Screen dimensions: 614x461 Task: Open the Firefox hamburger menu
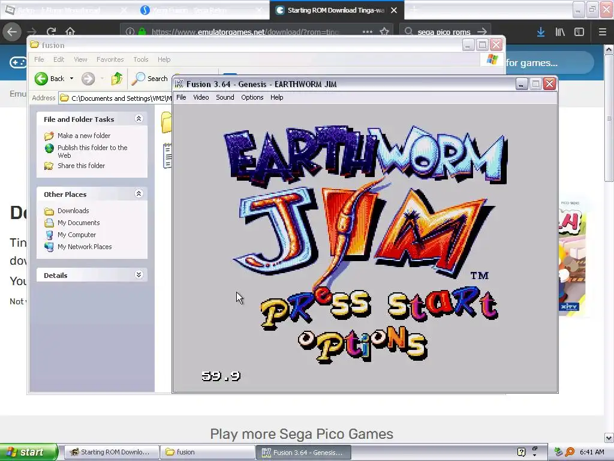click(603, 32)
